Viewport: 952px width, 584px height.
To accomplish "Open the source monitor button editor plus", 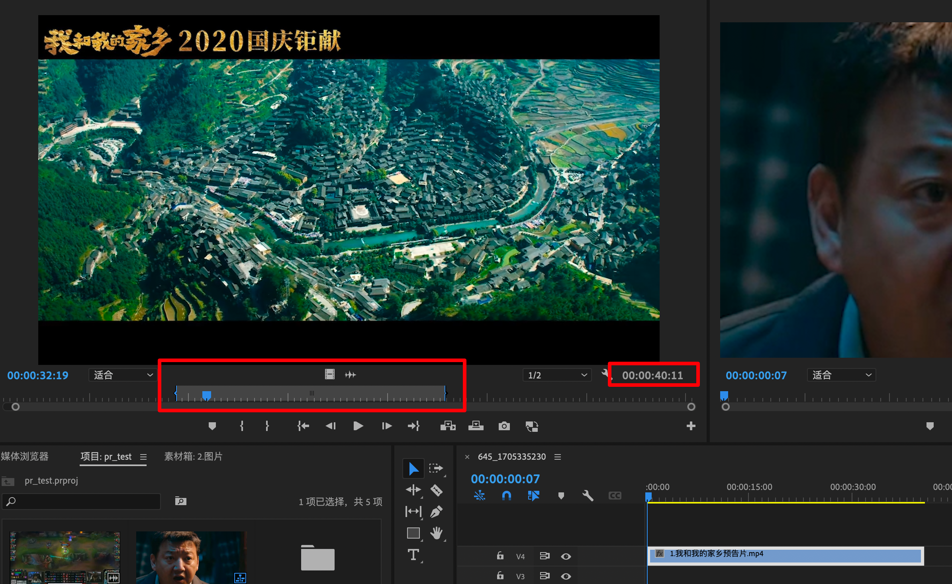I will 691,426.
